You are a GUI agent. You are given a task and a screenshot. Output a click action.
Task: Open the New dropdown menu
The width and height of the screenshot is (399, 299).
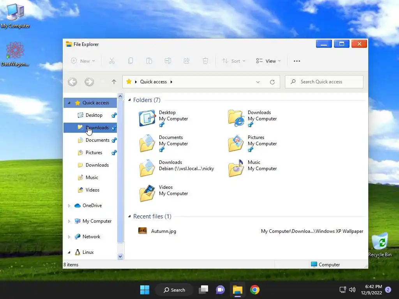(x=83, y=61)
